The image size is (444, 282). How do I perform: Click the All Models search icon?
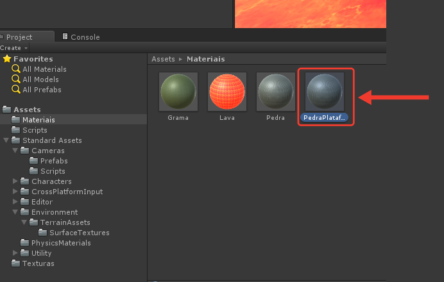point(16,79)
